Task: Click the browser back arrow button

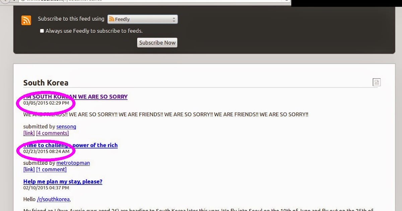Action: pyautogui.click(x=5, y=1)
